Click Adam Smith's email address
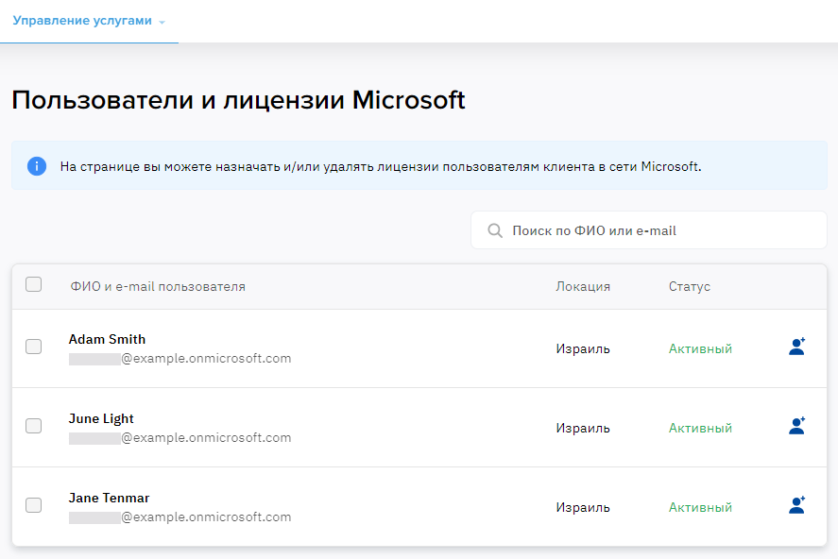 coord(180,358)
